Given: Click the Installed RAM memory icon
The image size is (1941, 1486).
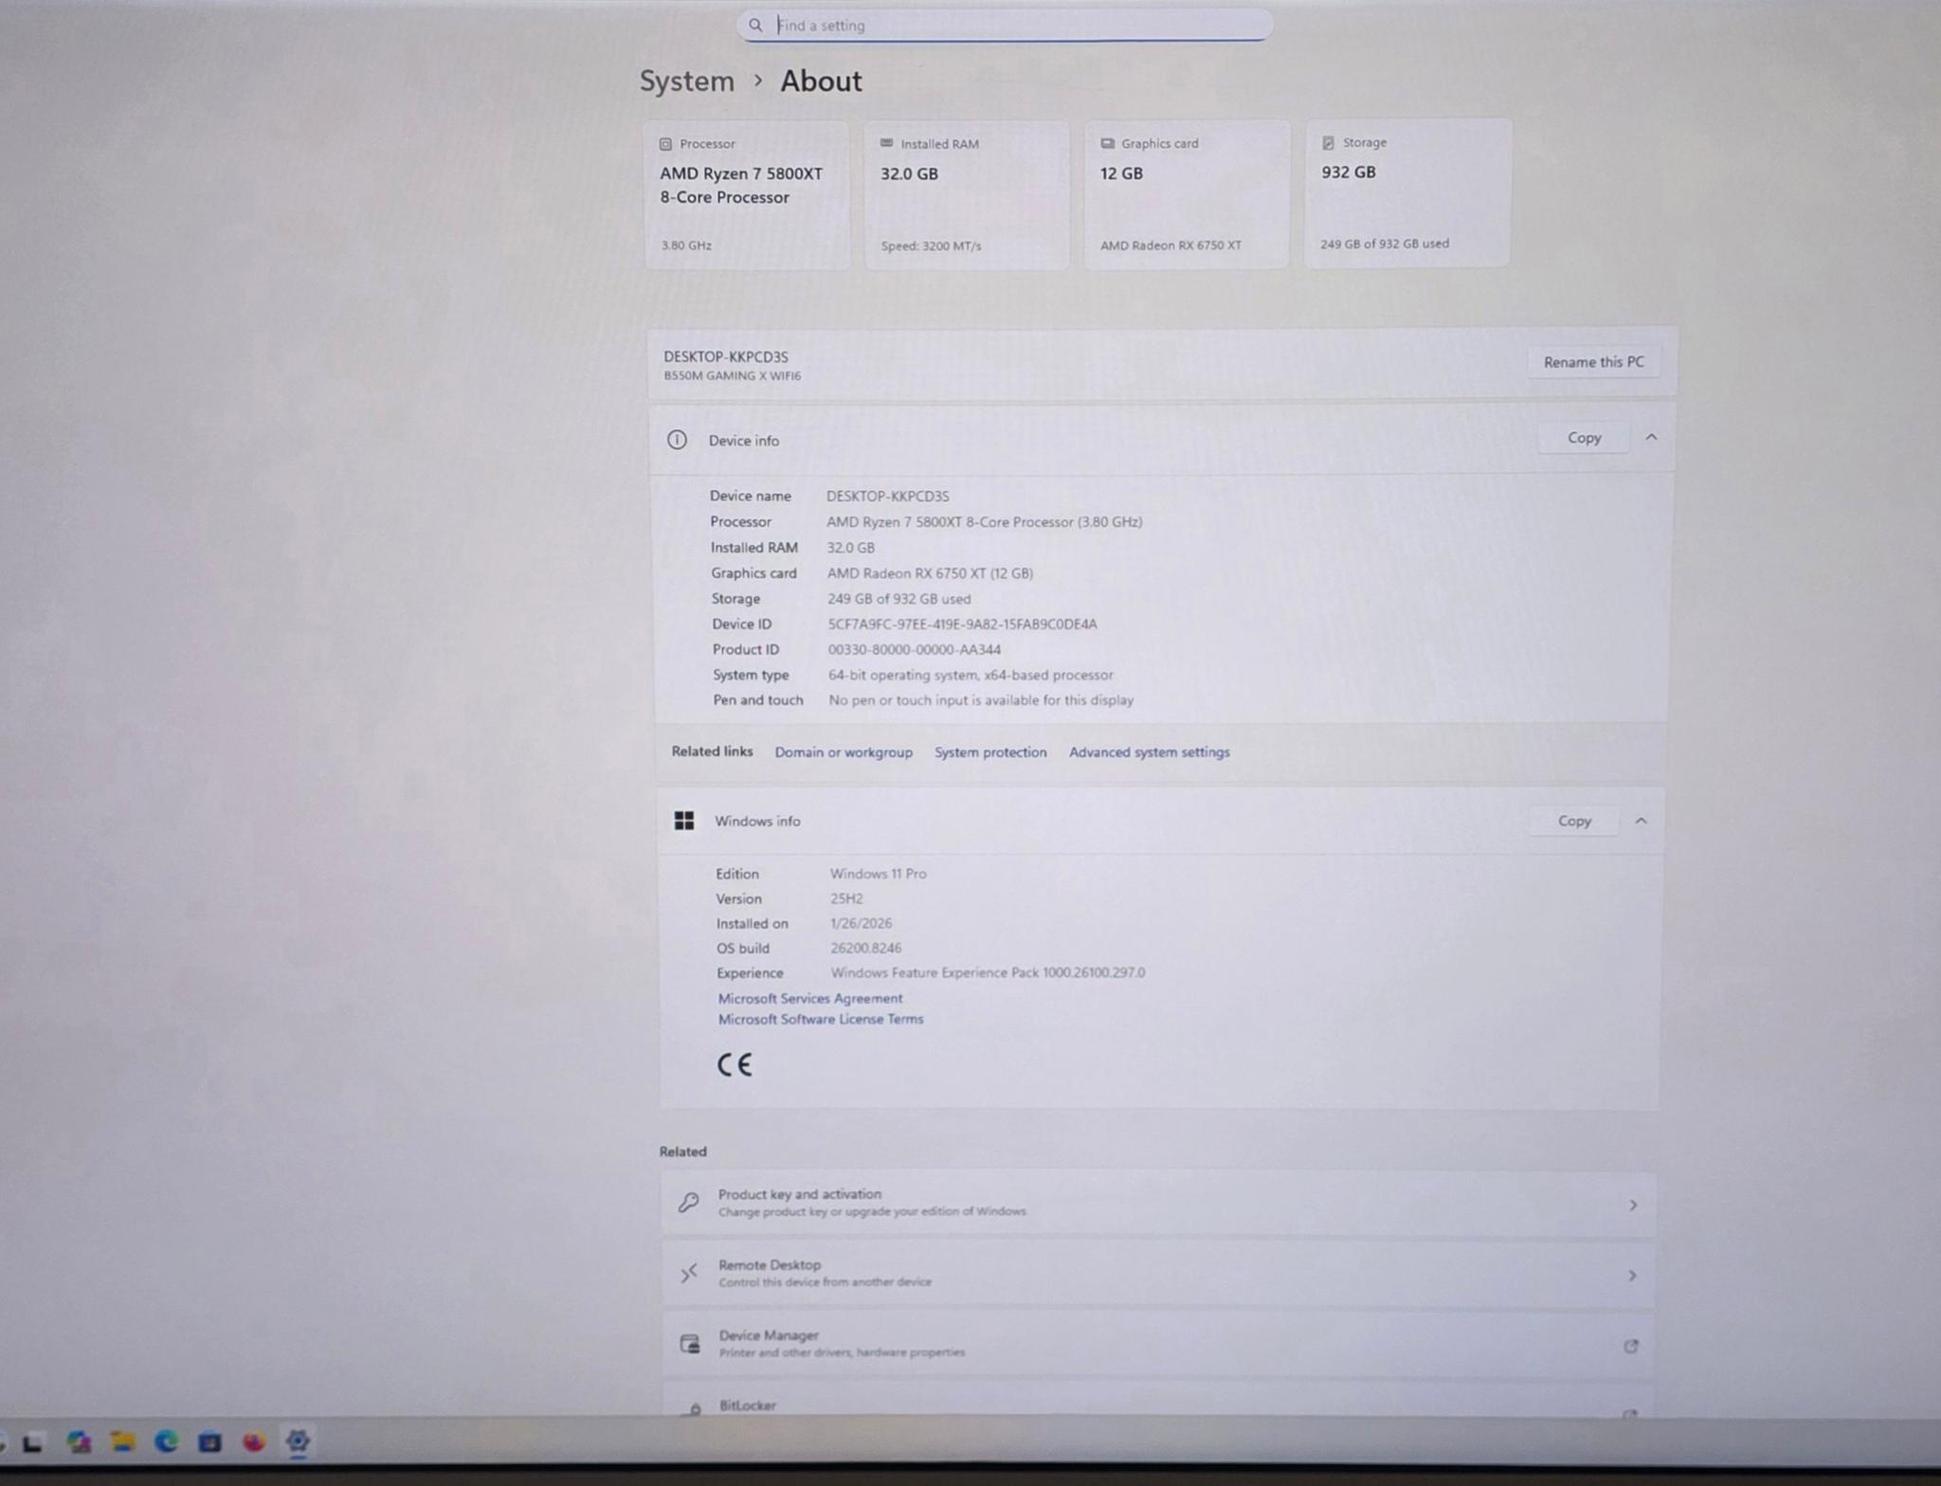Looking at the screenshot, I should click(x=886, y=143).
